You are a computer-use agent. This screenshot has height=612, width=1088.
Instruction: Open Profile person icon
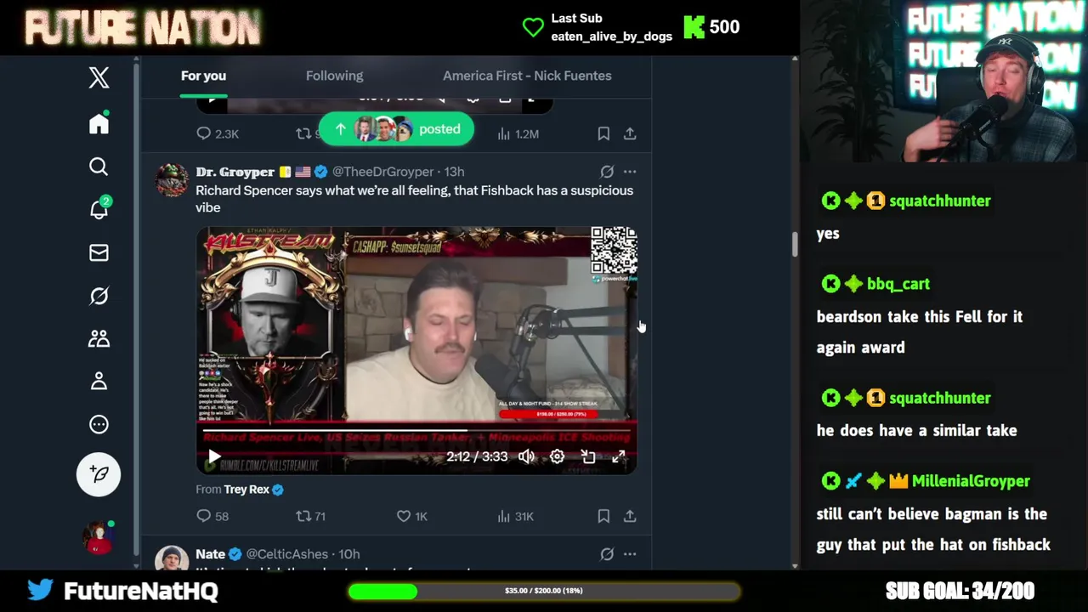click(99, 381)
